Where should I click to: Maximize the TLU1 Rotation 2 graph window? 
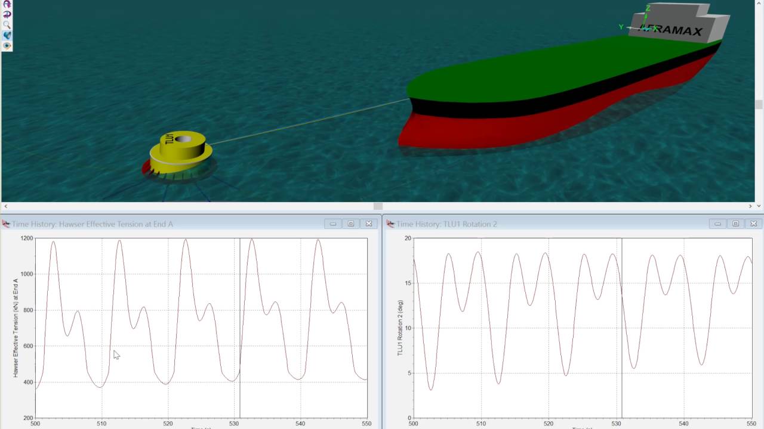click(x=735, y=223)
